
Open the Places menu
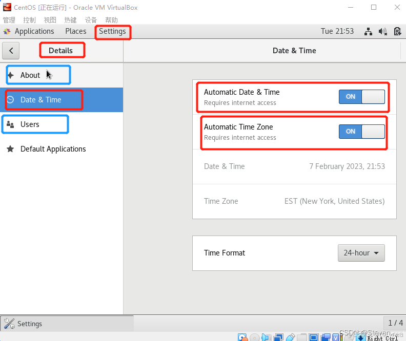(75, 31)
